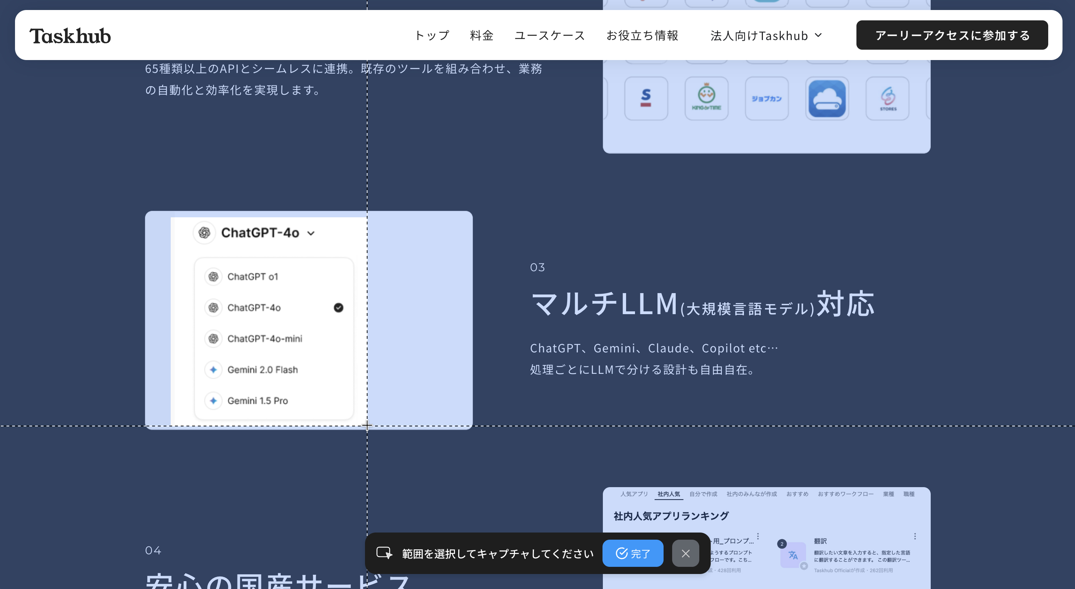Click the OpenAI logo beside ChatGPT-4o header
Screen dimensions: 1075x589
click(204, 233)
